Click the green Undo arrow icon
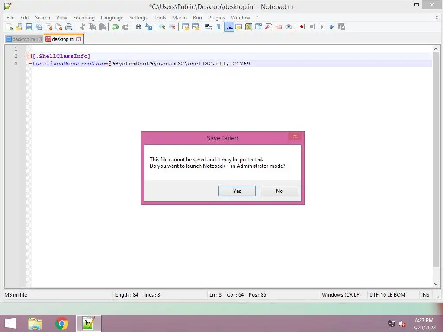Screen dimensions: 443x332 [115, 27]
